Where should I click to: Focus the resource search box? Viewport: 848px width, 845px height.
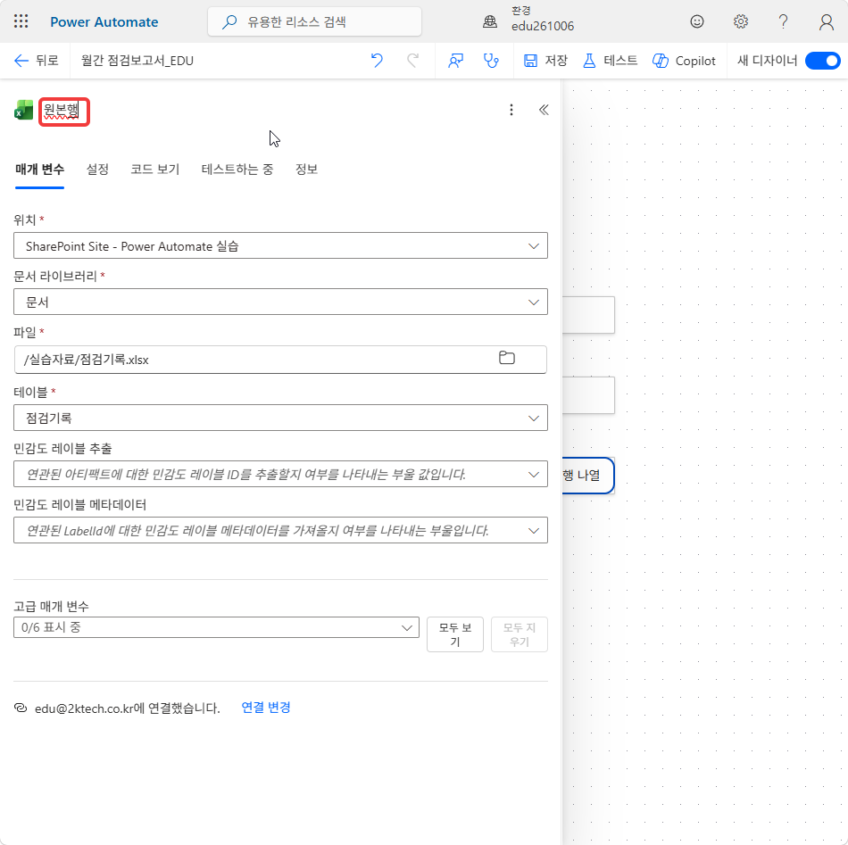point(315,21)
